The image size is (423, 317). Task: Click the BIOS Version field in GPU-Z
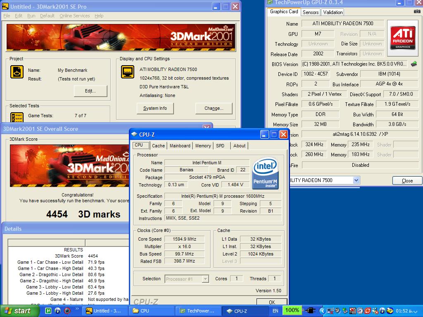point(354,64)
